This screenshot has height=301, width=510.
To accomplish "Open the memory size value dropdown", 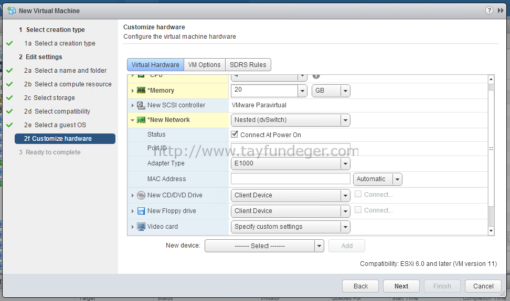I will (302, 91).
